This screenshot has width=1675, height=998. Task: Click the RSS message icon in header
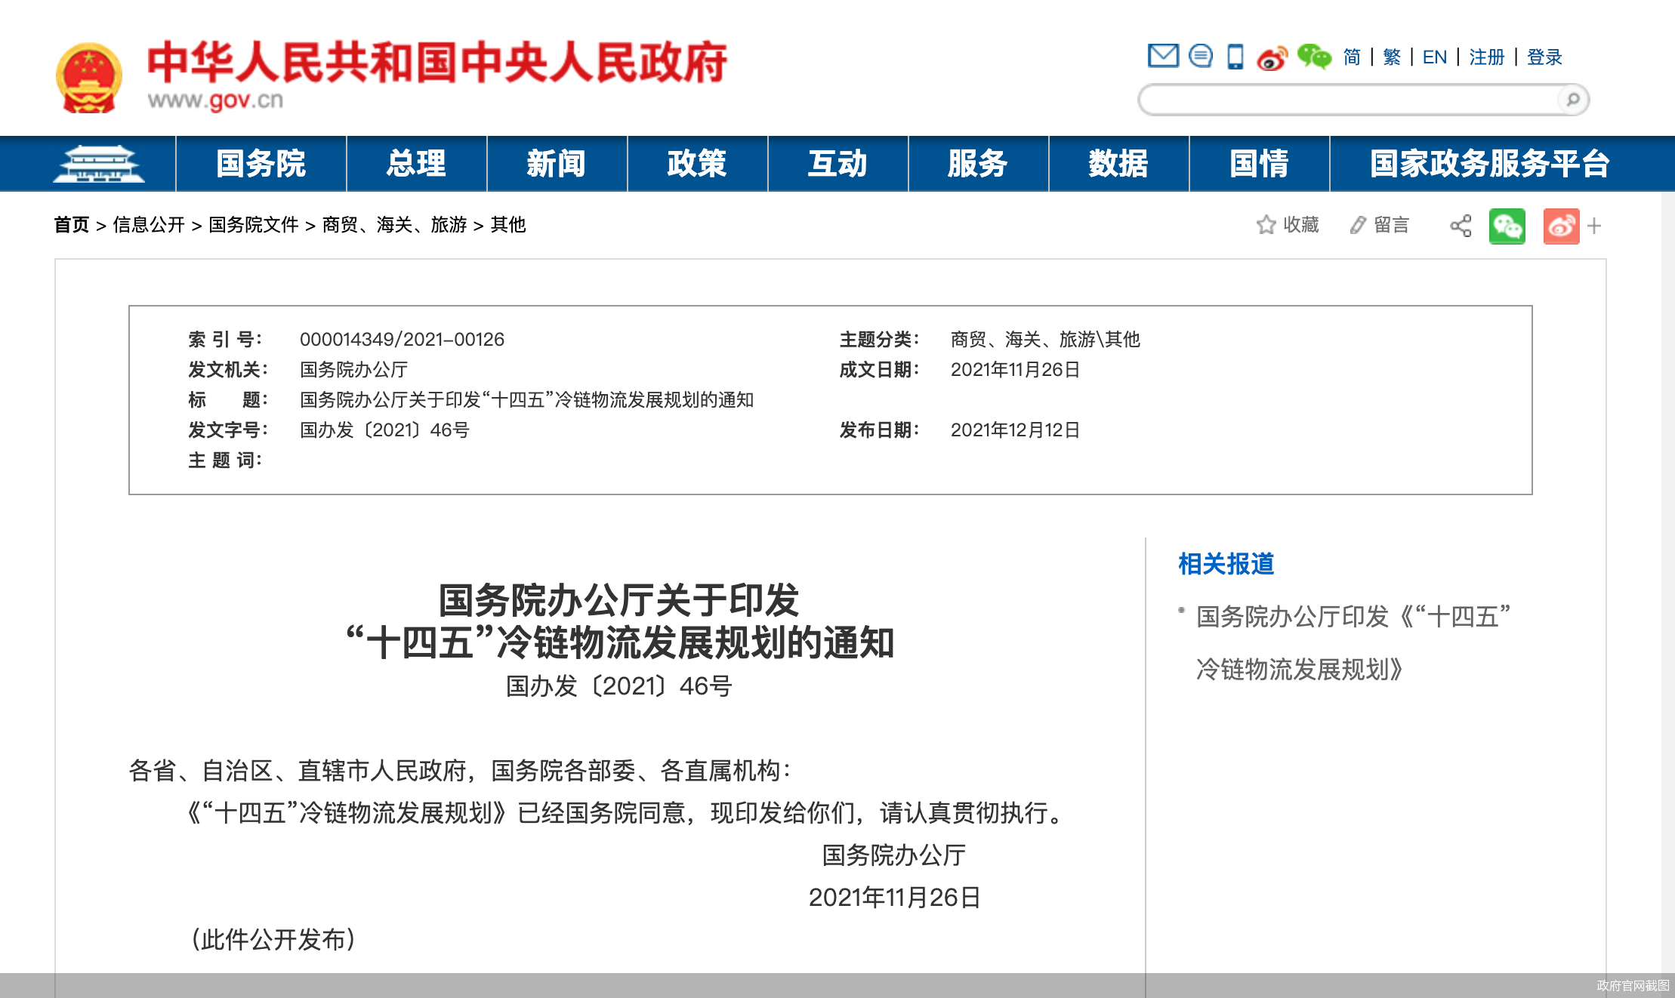click(x=1201, y=56)
